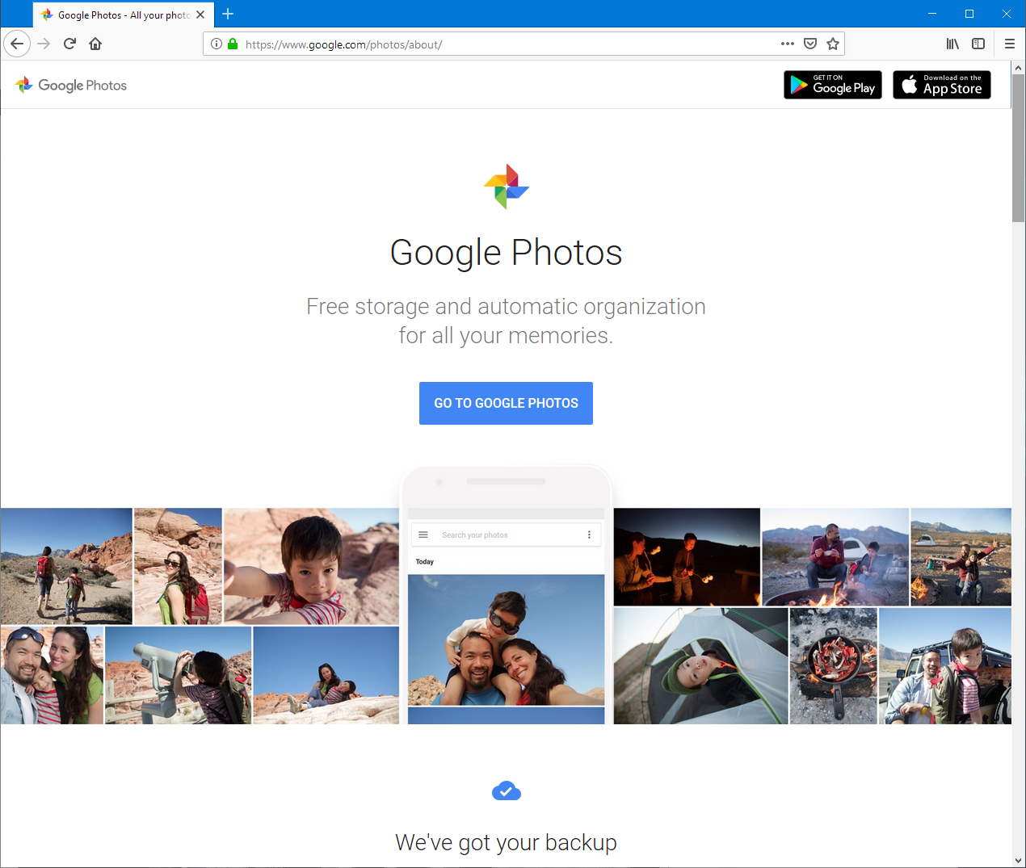The image size is (1026, 868).
Task: Click GO TO GOOGLE PHOTOS button
Action: coord(506,403)
